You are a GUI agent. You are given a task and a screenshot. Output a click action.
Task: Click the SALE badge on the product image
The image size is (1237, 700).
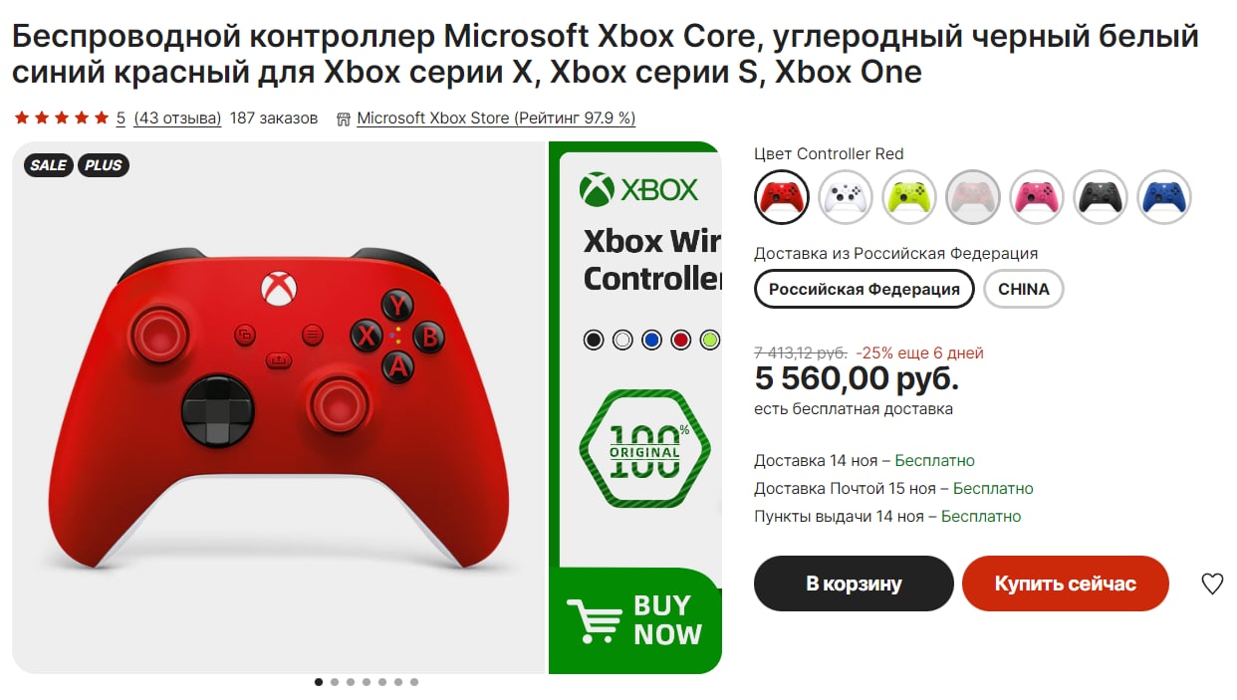click(48, 165)
